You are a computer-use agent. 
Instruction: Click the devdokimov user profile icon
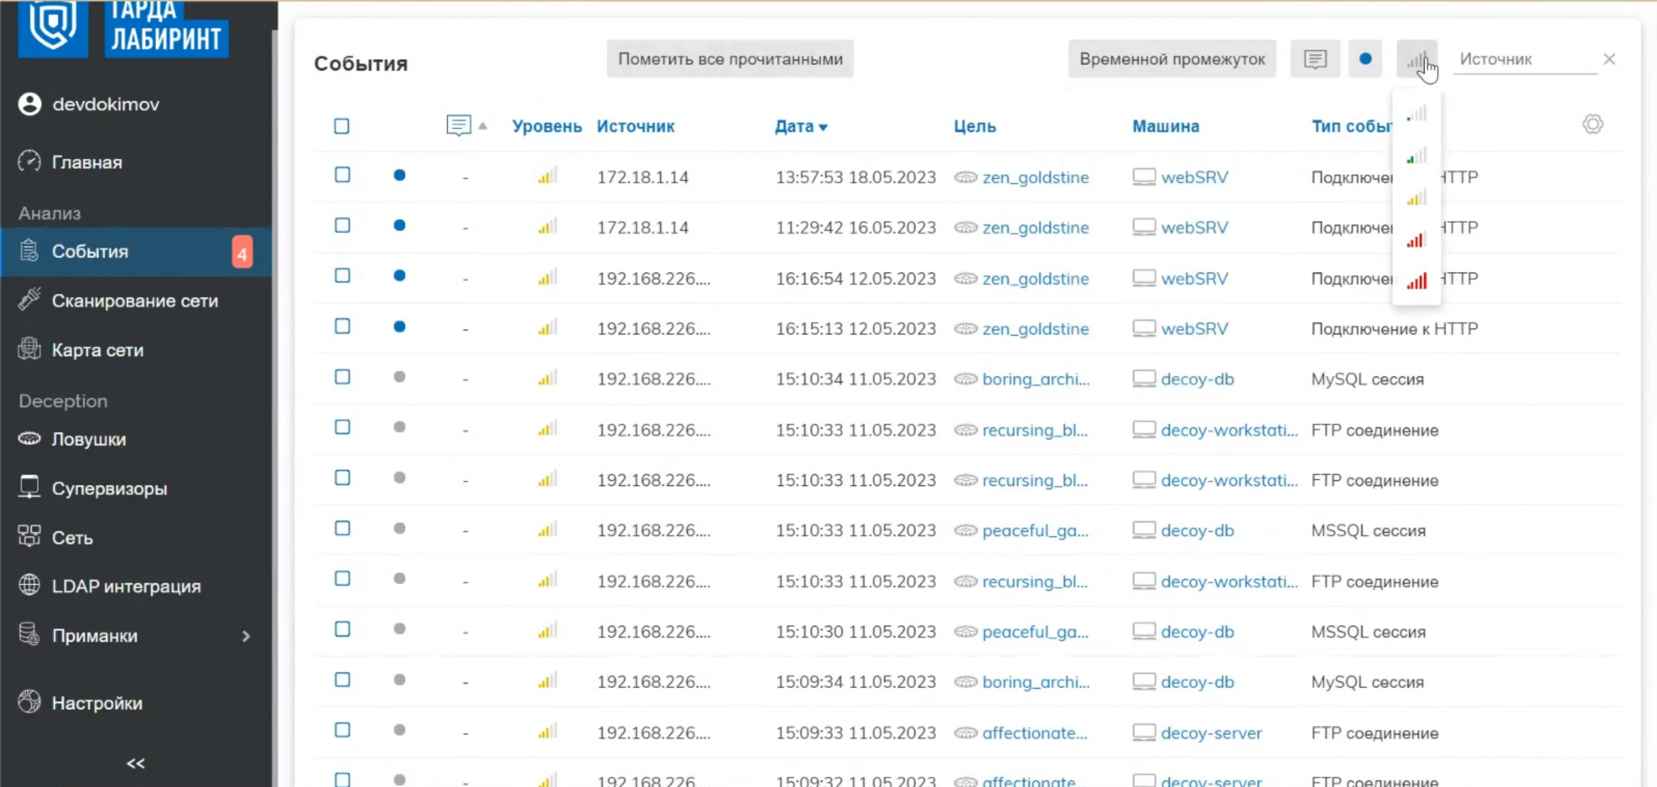(29, 104)
